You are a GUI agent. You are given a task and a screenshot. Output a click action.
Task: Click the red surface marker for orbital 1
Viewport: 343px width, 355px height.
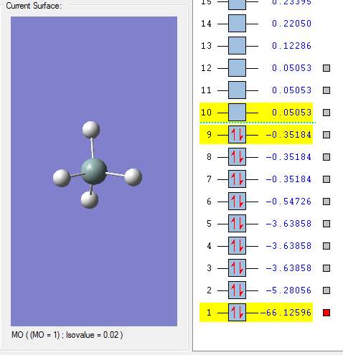(x=326, y=313)
